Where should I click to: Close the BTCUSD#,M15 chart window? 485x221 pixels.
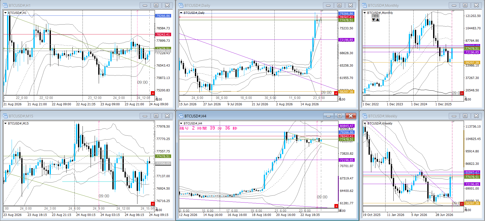pyautogui.click(x=167, y=116)
